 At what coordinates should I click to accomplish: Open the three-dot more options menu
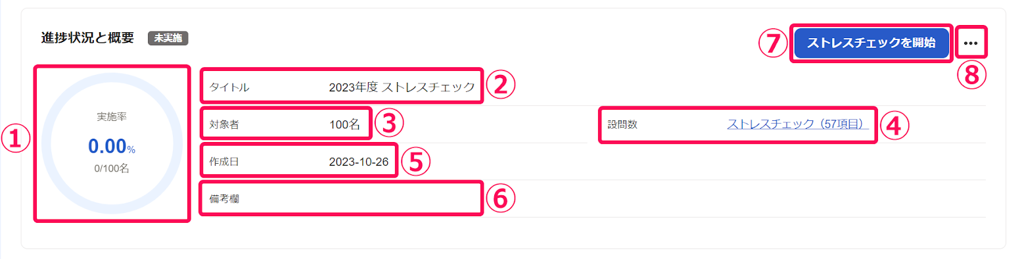pos(971,43)
